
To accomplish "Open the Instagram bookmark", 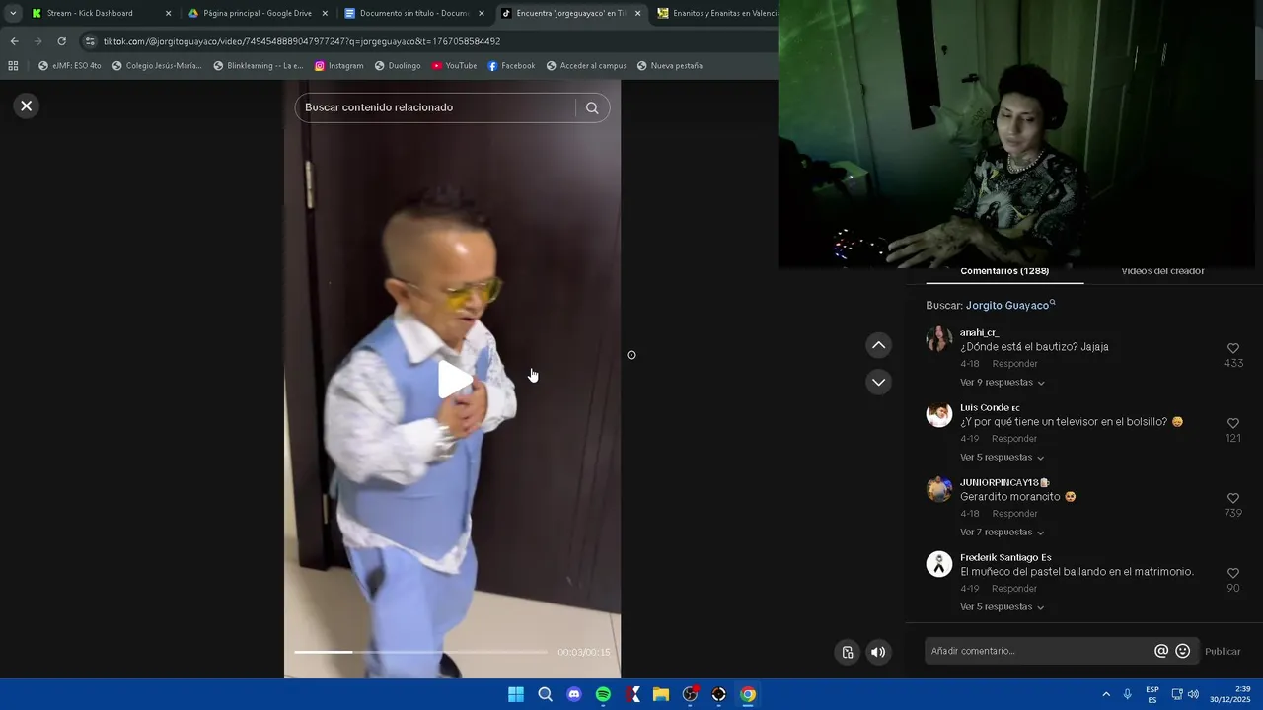I will click(x=338, y=66).
